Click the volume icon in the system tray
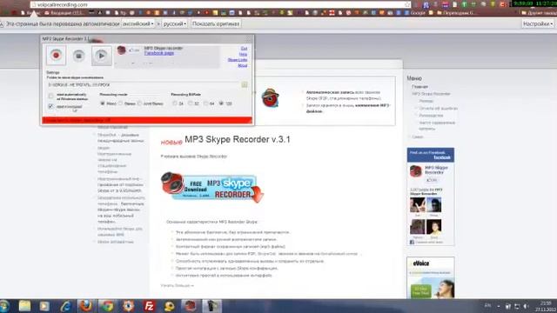Viewport: 557px width, 313px height. (526, 306)
